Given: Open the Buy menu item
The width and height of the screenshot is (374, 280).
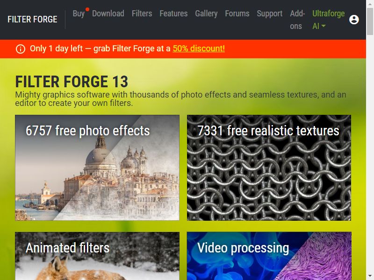Looking at the screenshot, I should tap(79, 14).
